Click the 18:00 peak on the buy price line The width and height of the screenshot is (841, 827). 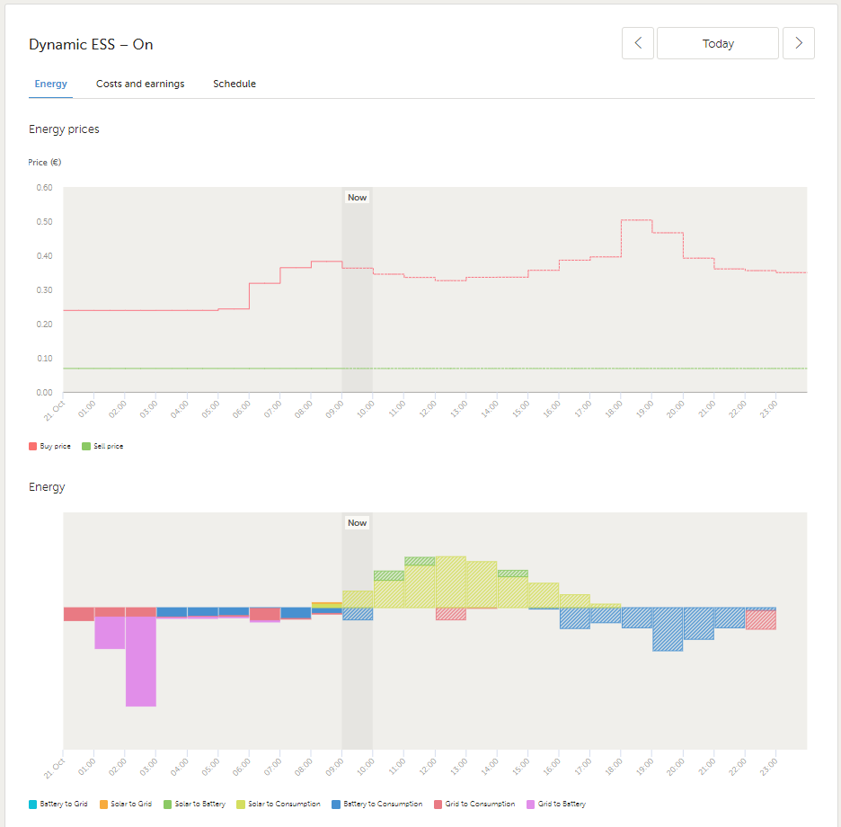point(636,220)
